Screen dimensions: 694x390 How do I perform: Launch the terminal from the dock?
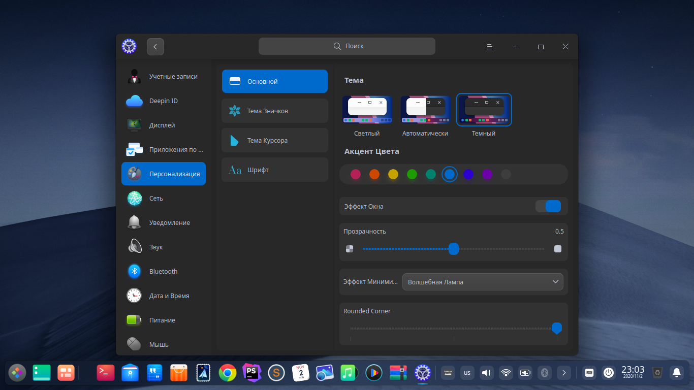click(106, 373)
